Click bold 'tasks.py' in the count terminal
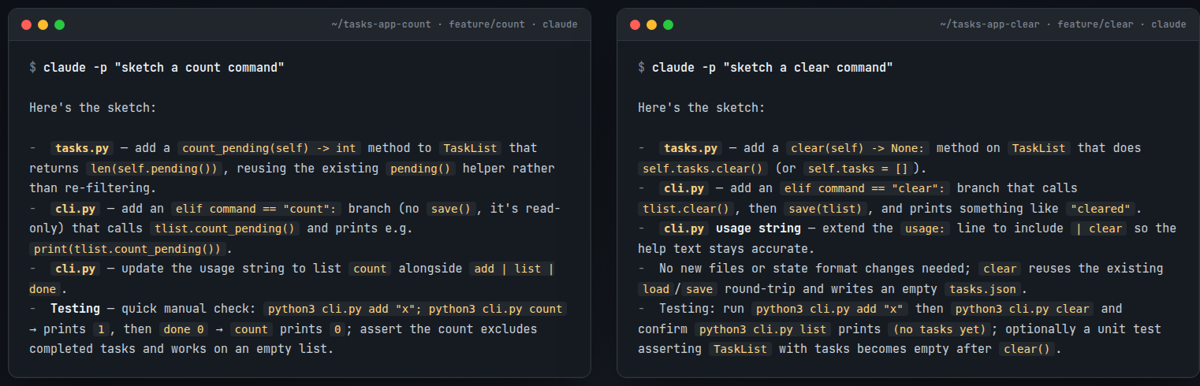Viewport: 1200px width, 386px height. (x=83, y=148)
